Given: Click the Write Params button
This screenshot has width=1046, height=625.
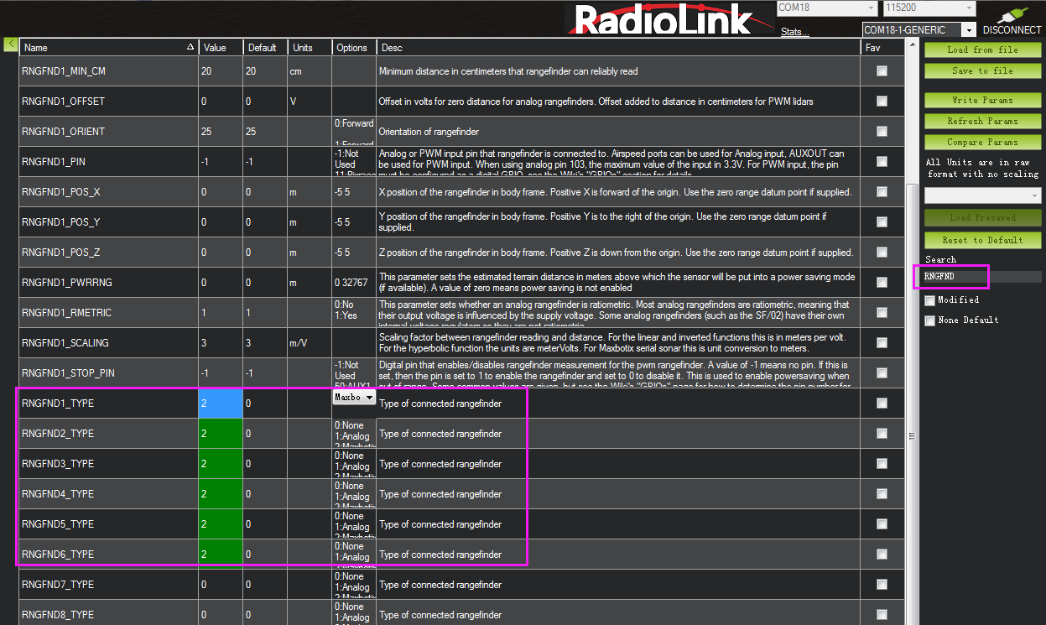Looking at the screenshot, I should [x=982, y=101].
